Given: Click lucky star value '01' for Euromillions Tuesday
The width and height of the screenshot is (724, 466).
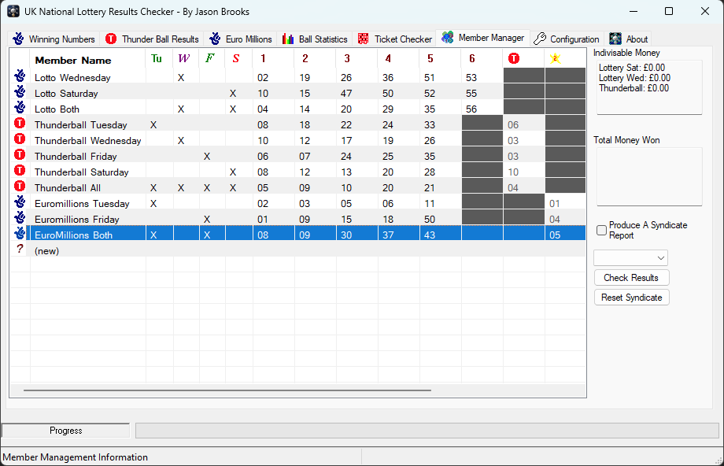Looking at the screenshot, I should point(555,203).
